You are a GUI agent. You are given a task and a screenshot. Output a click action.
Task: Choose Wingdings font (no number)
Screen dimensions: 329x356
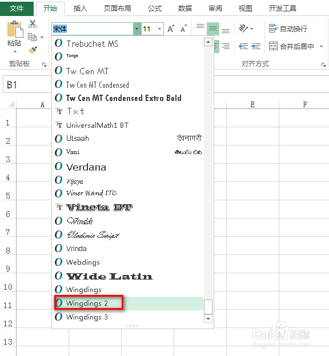(x=129, y=289)
